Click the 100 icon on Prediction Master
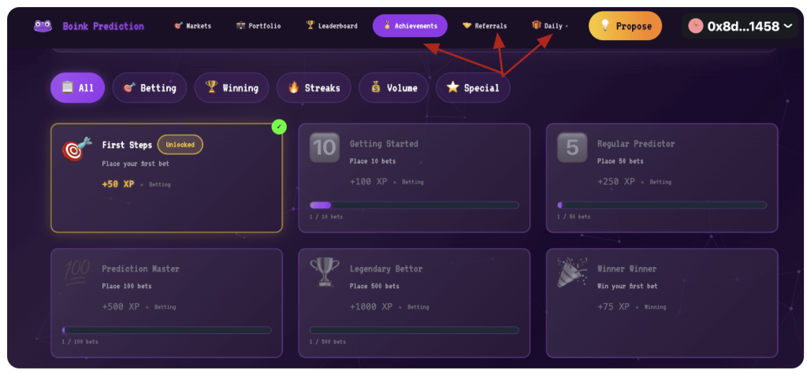Image resolution: width=807 pixels, height=374 pixels. click(x=76, y=272)
